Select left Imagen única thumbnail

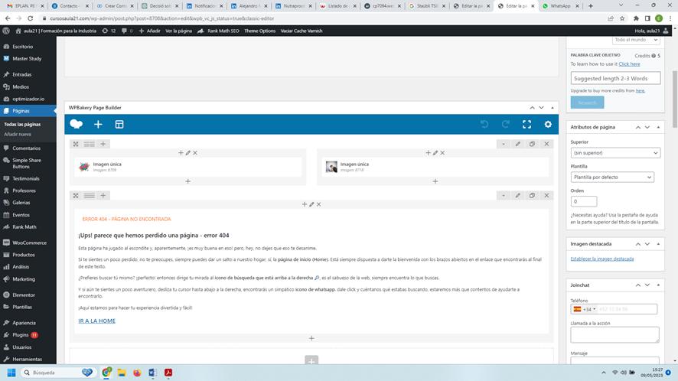tap(84, 167)
